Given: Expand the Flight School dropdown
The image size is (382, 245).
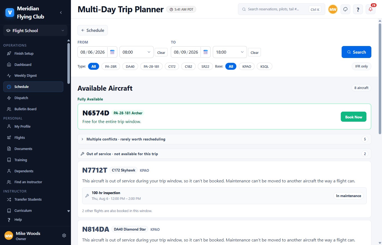Looking at the screenshot, I should [x=35, y=30].
